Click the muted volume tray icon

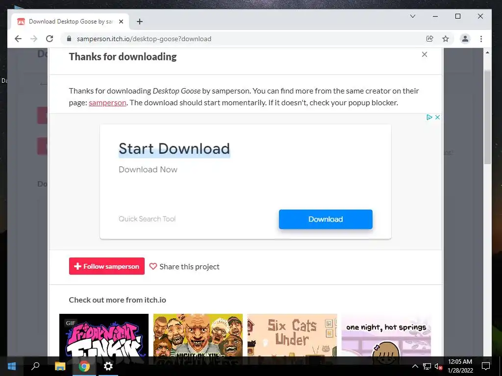(x=438, y=366)
